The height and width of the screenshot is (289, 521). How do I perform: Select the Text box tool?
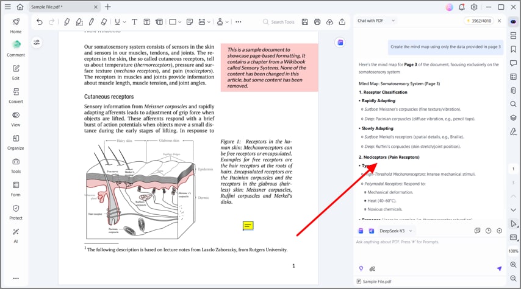147,22
